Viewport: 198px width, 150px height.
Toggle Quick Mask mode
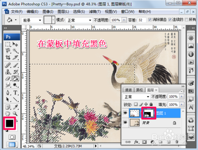(12, 137)
